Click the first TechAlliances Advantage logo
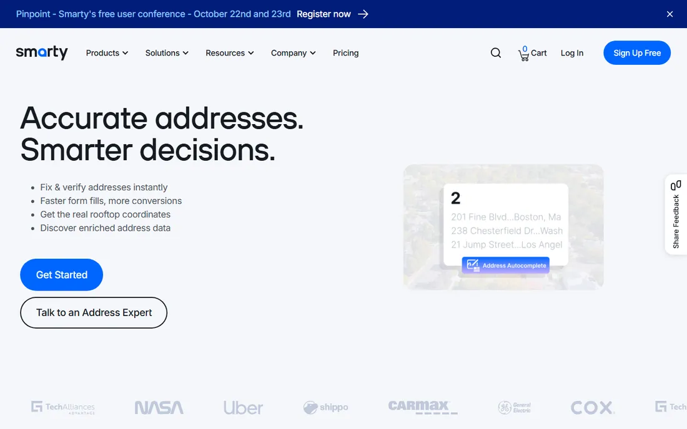The height and width of the screenshot is (429, 687). (63, 408)
